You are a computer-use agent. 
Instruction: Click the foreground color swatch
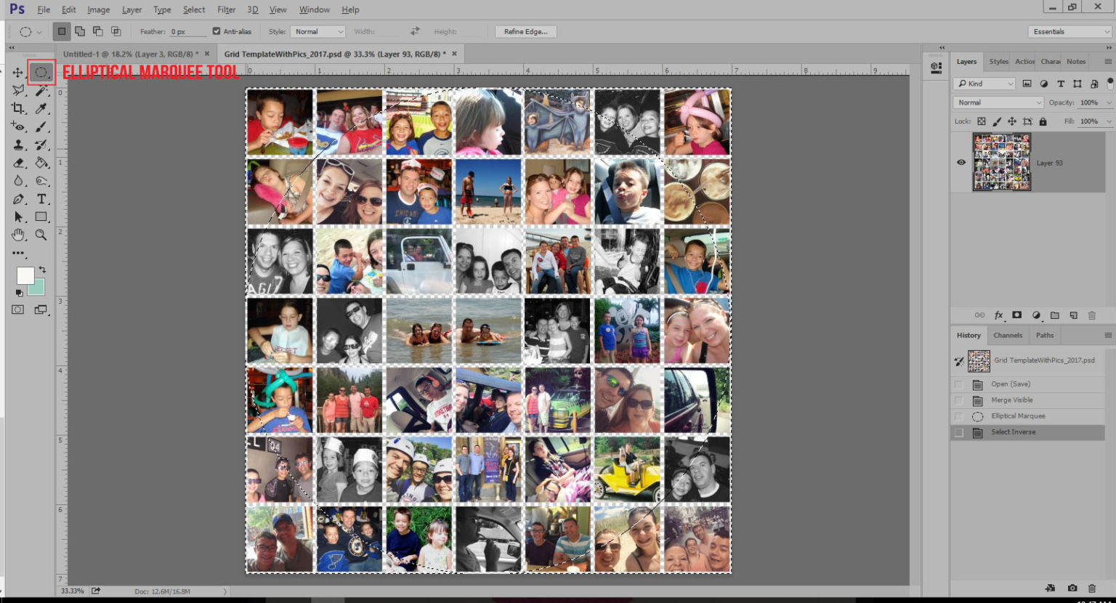pyautogui.click(x=25, y=275)
